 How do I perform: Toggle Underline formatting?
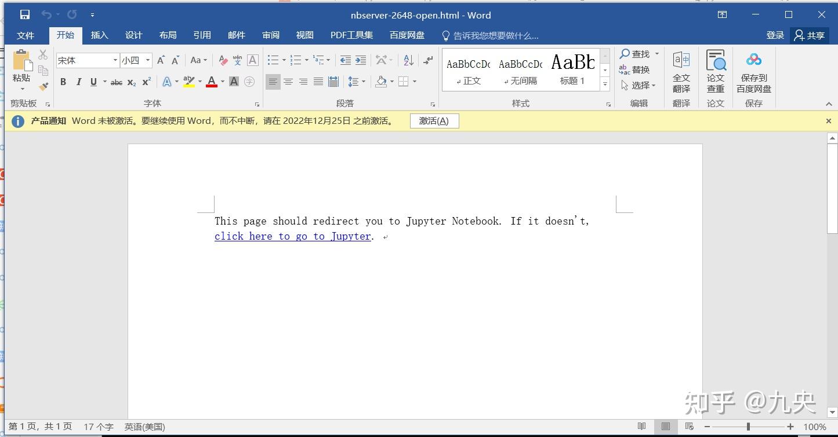93,82
